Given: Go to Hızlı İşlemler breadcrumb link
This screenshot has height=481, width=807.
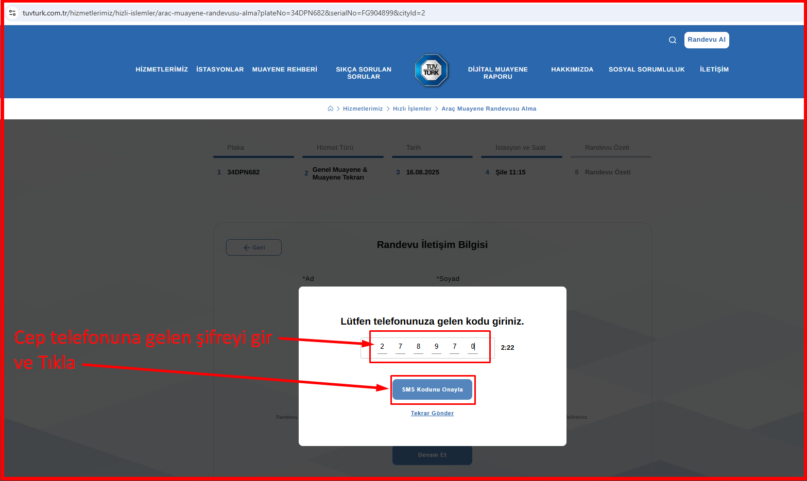Looking at the screenshot, I should tap(412, 109).
